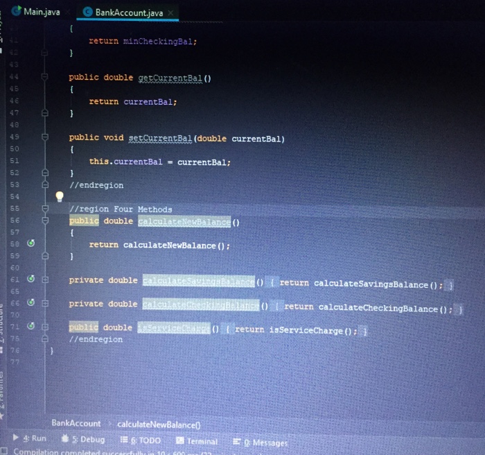
Task: Click the Debug bug icon
Action: point(65,438)
